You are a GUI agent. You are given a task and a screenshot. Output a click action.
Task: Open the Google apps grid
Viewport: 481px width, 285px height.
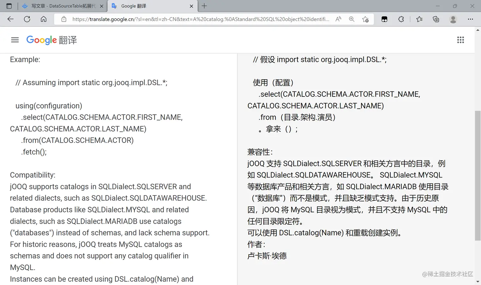click(460, 40)
